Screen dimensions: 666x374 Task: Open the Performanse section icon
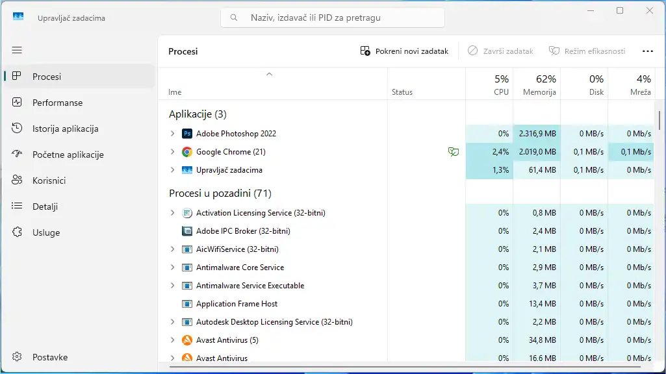(17, 102)
